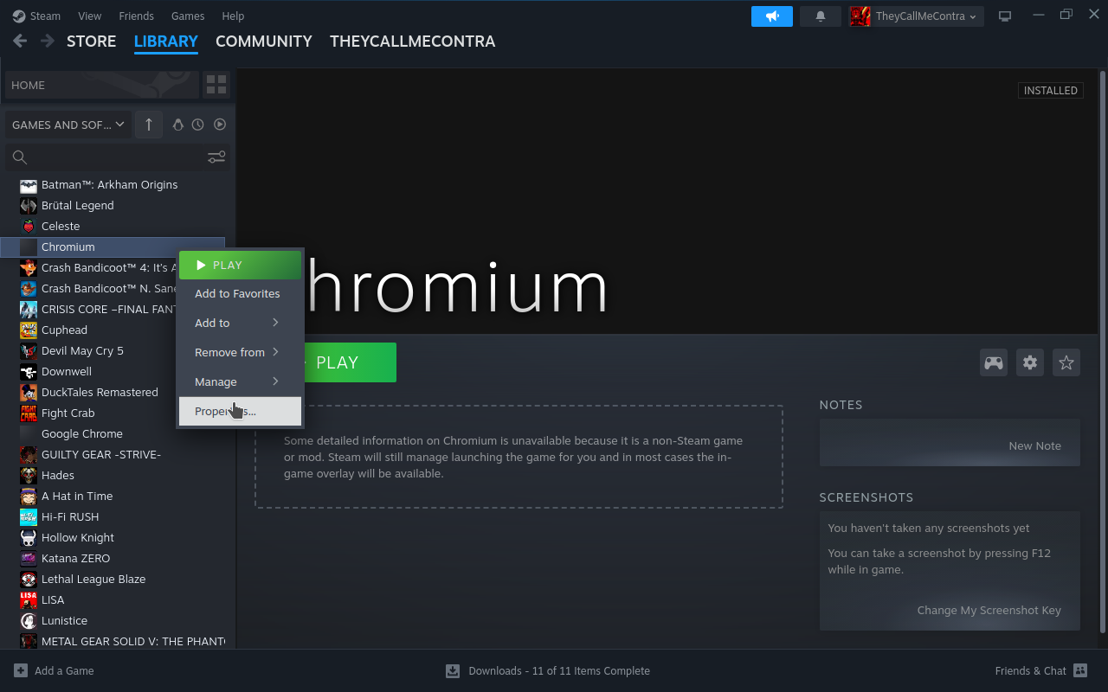Expand the TheyCallMeContra account dropdown
This screenshot has width=1108, height=692.
coord(916,16)
